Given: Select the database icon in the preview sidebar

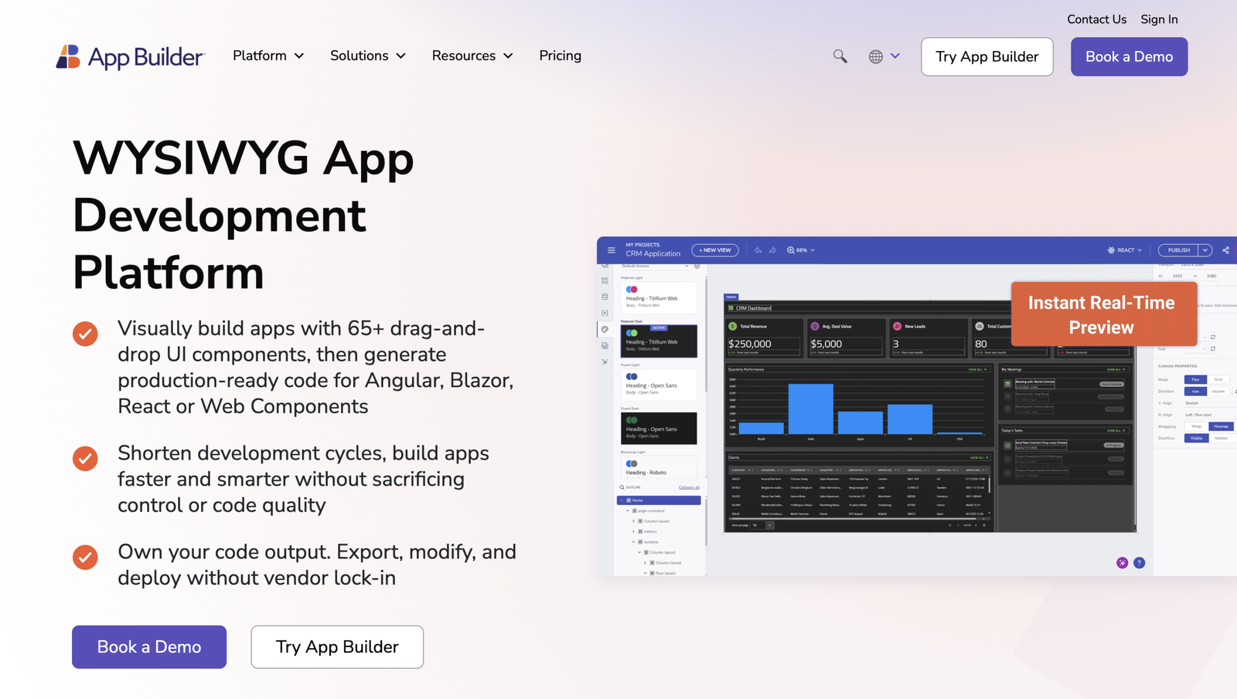Looking at the screenshot, I should pyautogui.click(x=605, y=297).
